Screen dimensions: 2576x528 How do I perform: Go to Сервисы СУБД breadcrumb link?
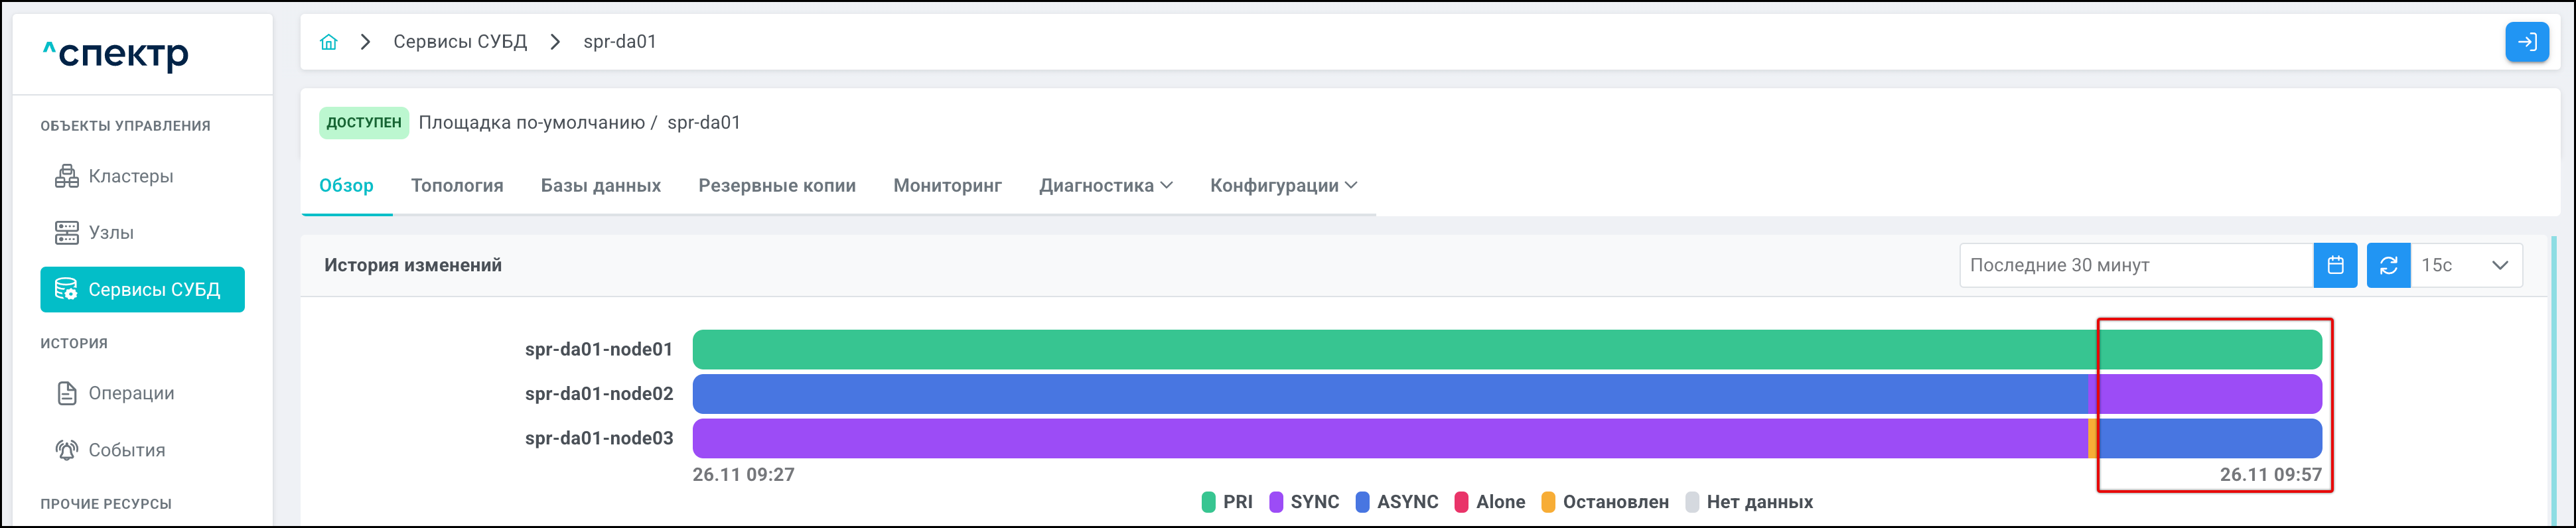click(x=460, y=42)
